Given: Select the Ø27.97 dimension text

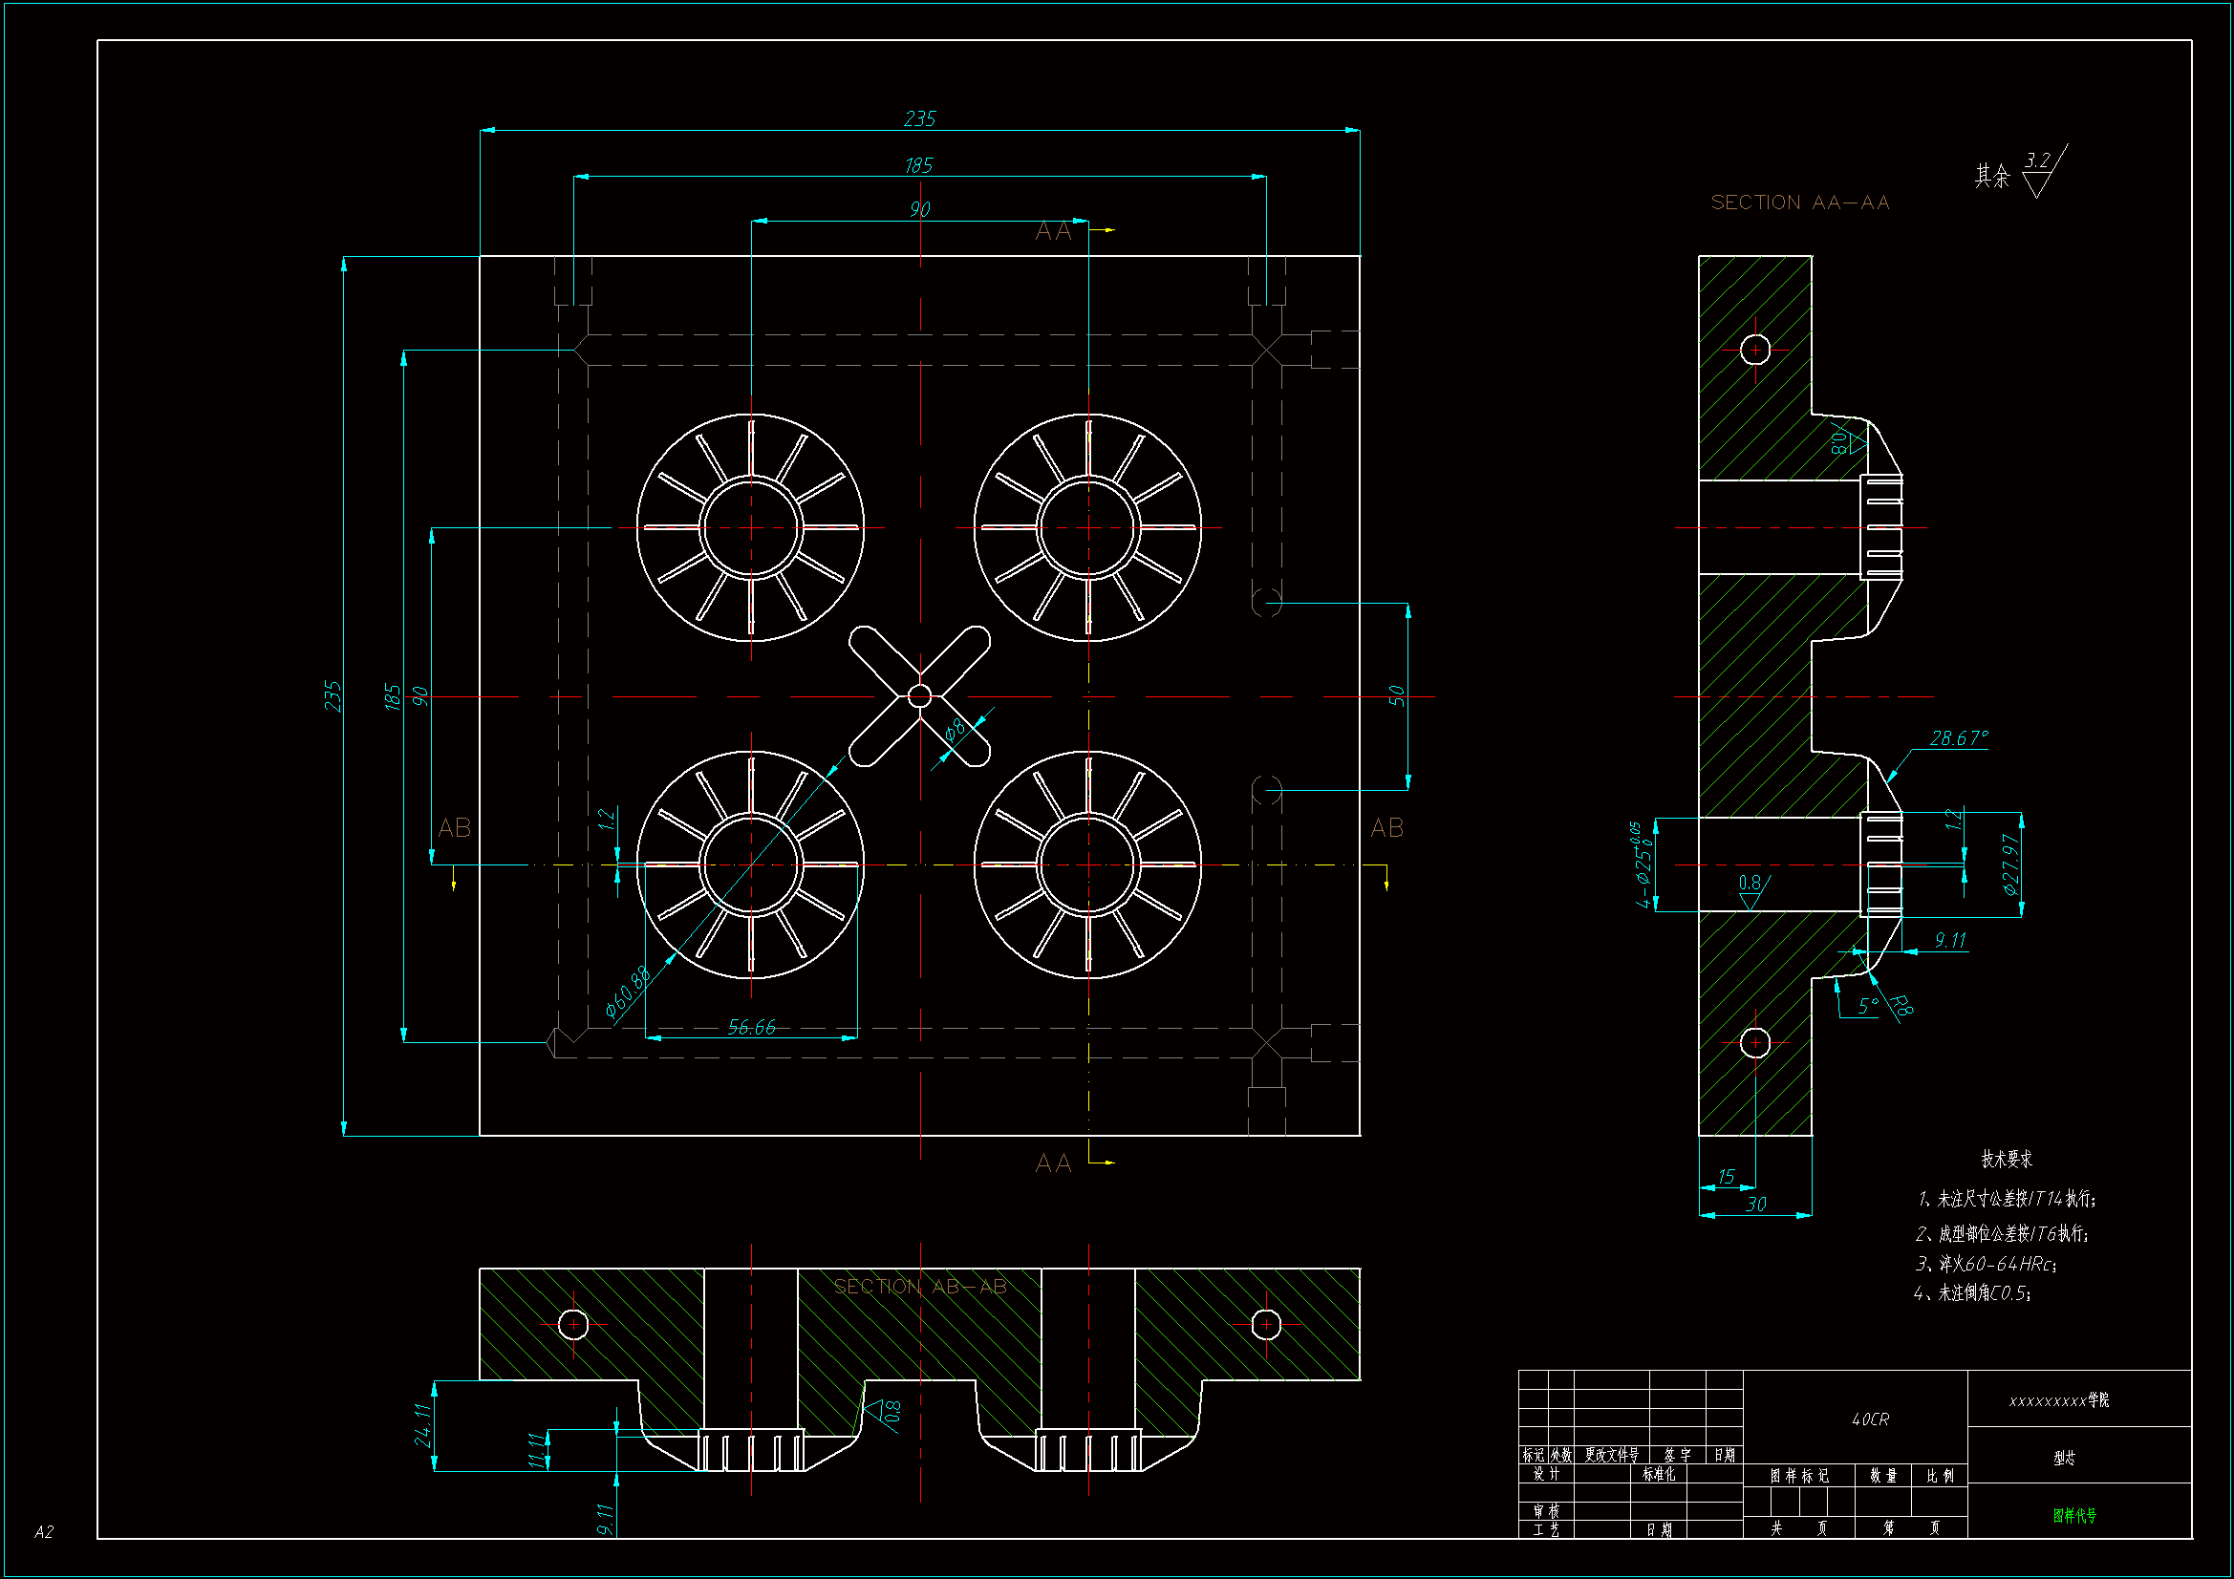Looking at the screenshot, I should pos(2011,864).
